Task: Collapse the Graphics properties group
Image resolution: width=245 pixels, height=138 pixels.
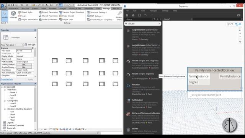Action: 33,48
